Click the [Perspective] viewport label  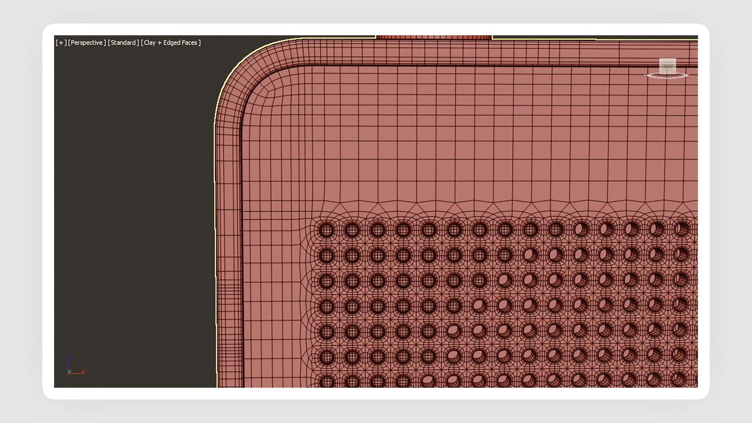pos(87,43)
